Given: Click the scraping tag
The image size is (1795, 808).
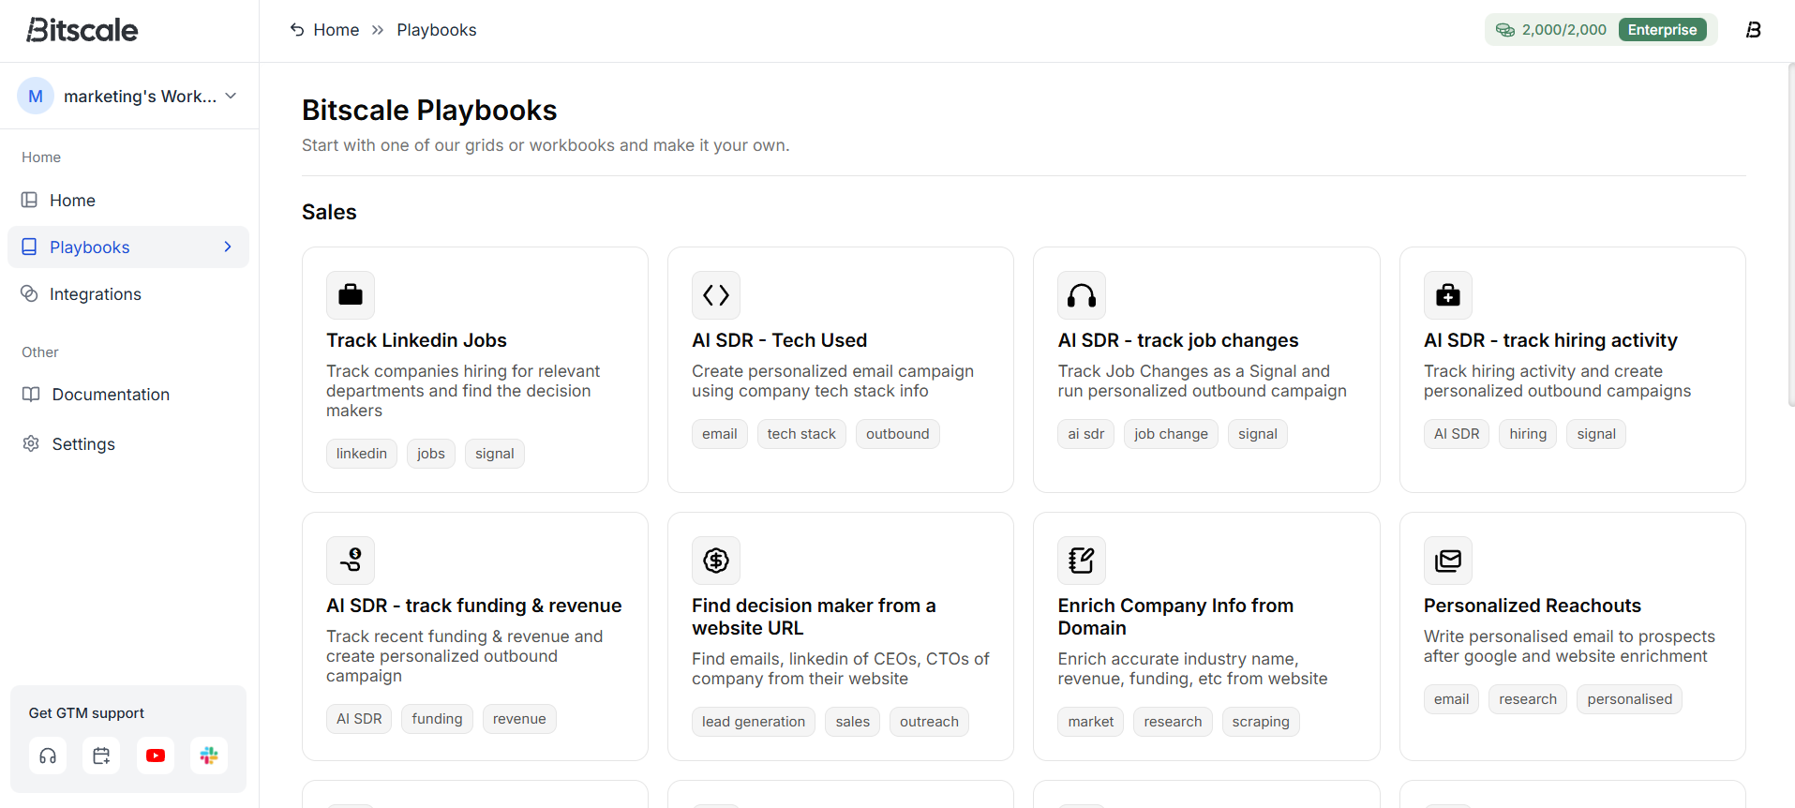Looking at the screenshot, I should (x=1261, y=722).
